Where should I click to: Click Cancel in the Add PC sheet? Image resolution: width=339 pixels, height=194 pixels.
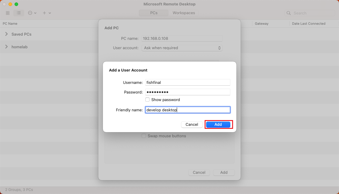coord(199,173)
